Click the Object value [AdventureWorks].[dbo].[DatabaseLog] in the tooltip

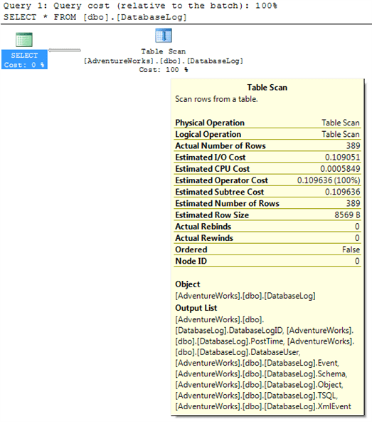(245, 296)
